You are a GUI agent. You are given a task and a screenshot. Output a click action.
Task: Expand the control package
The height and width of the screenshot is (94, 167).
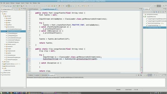[x=5, y=18]
